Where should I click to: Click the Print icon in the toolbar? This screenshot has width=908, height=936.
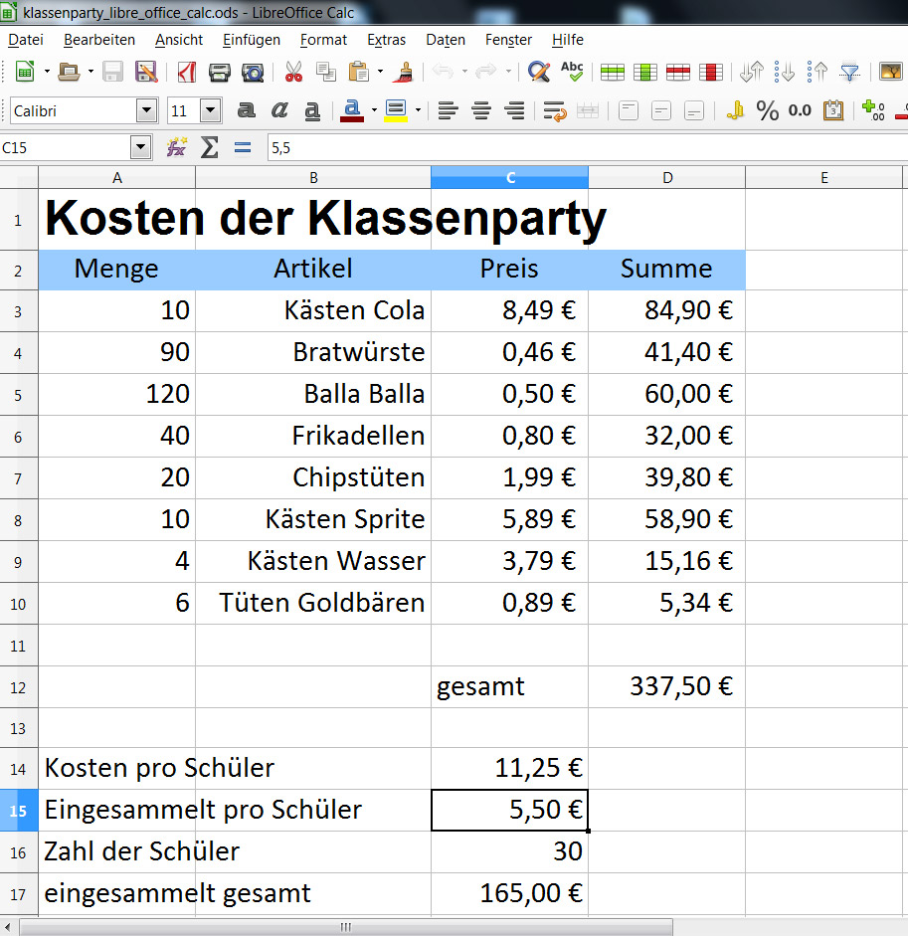coord(219,72)
